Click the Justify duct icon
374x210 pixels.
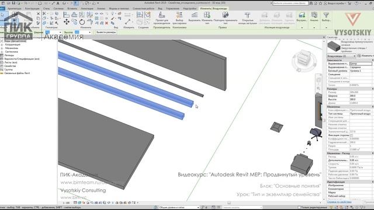[x=195, y=17]
